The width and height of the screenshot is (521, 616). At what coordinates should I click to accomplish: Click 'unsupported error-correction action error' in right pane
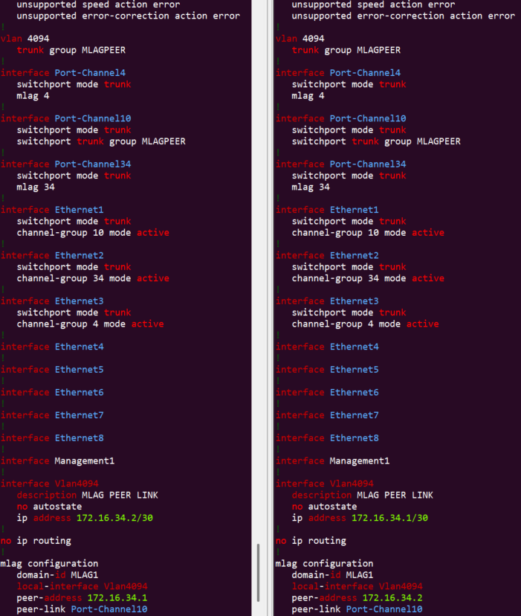point(404,16)
